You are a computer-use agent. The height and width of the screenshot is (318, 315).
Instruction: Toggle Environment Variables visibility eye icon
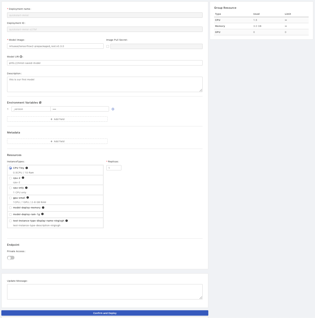[40, 103]
